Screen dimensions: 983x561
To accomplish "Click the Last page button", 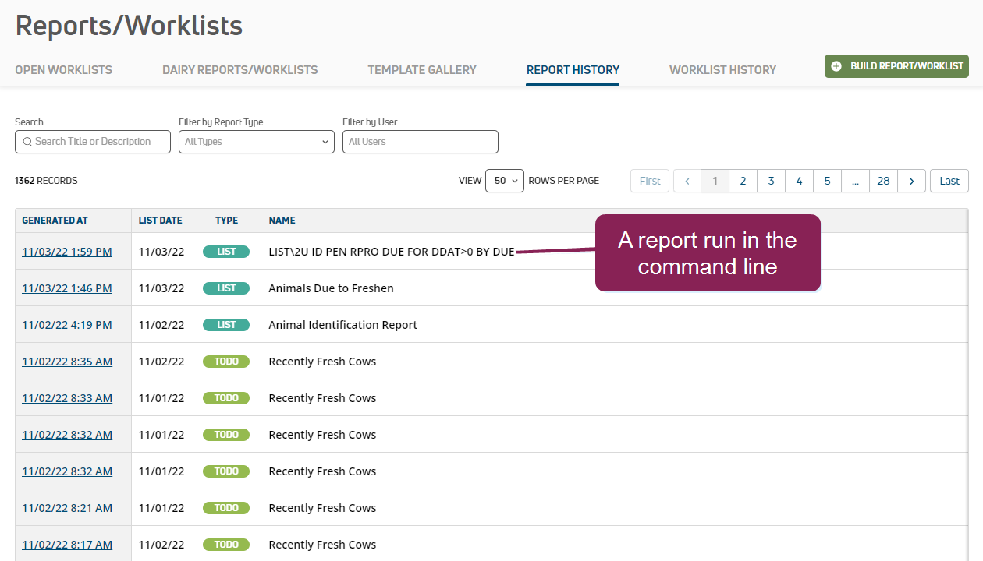I will point(949,181).
